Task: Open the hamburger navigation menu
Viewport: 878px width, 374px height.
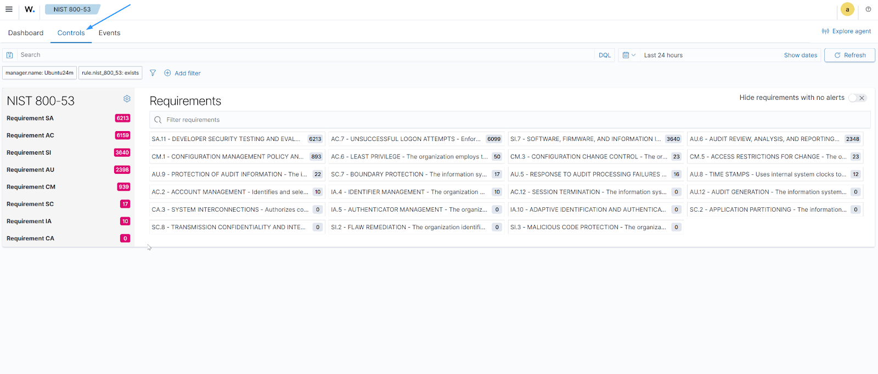Action: pyautogui.click(x=9, y=9)
